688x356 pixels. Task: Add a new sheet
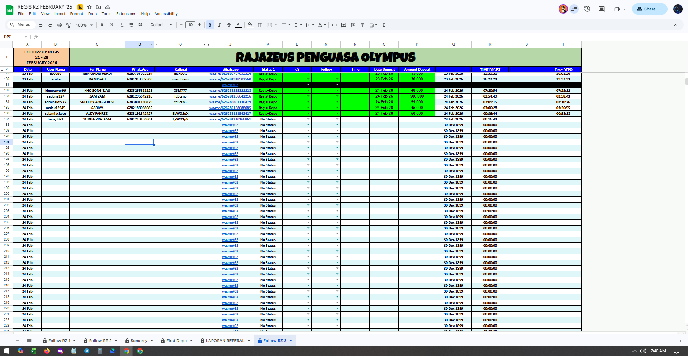18,341
